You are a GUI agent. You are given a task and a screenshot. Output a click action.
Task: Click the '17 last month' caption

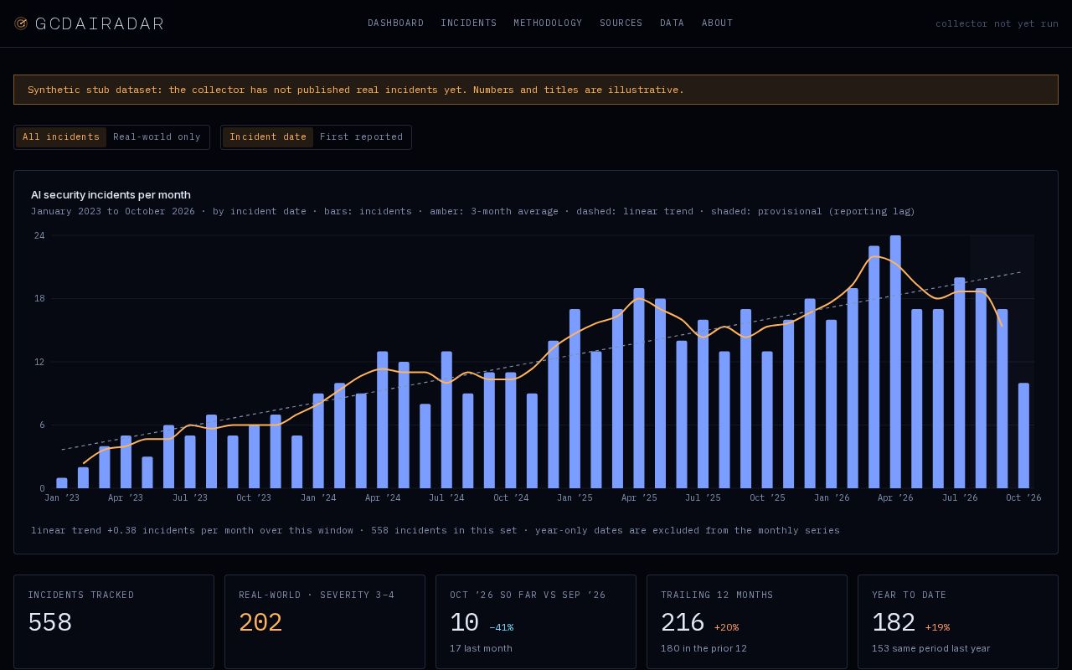[x=481, y=648]
